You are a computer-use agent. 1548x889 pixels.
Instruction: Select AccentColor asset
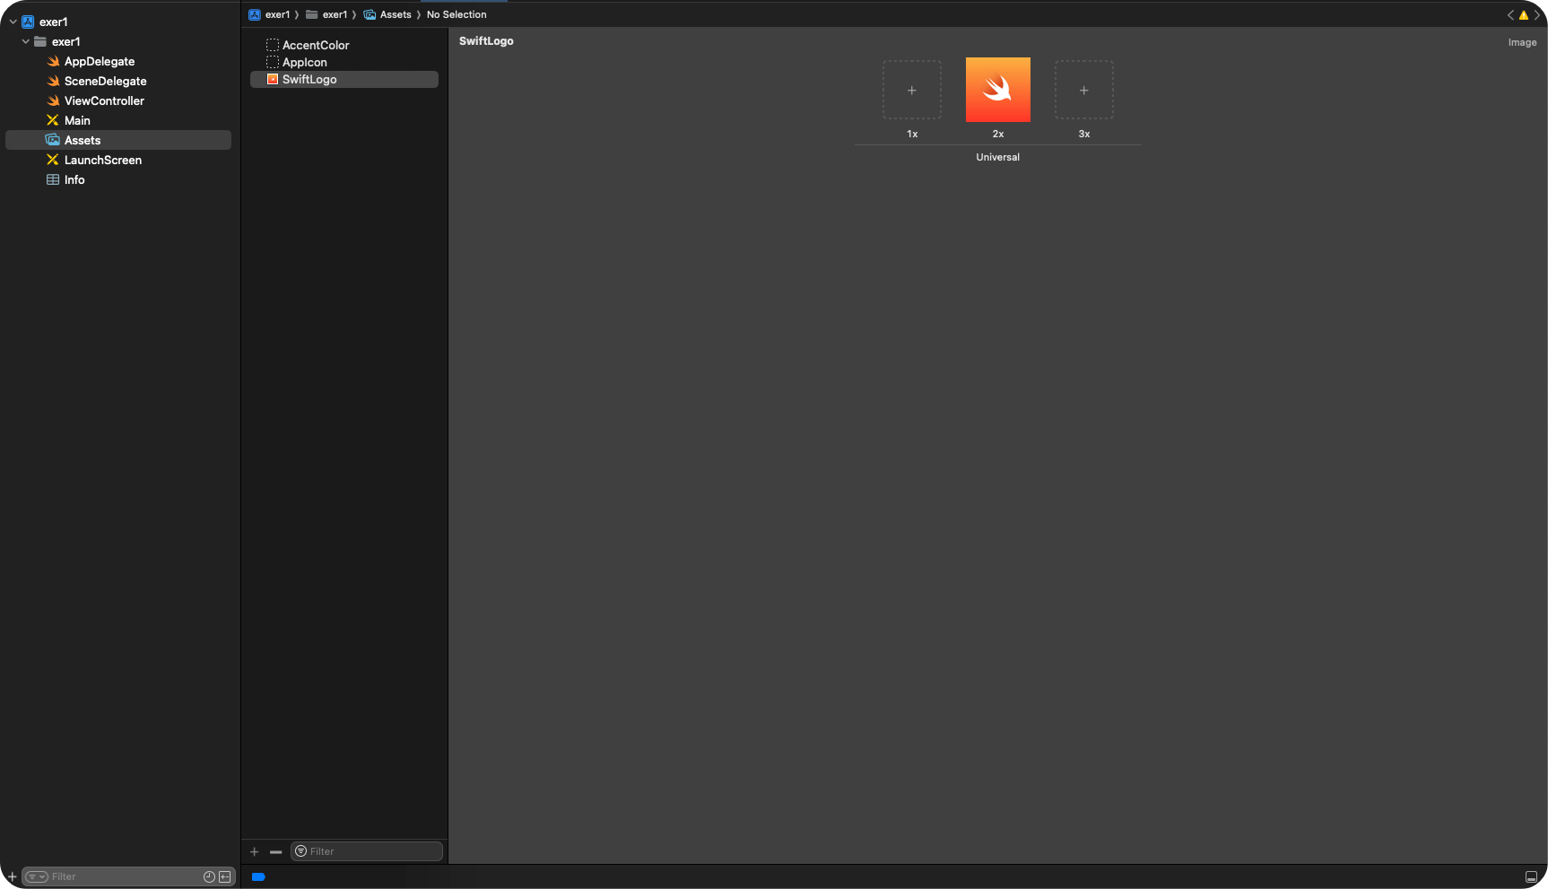tap(316, 45)
